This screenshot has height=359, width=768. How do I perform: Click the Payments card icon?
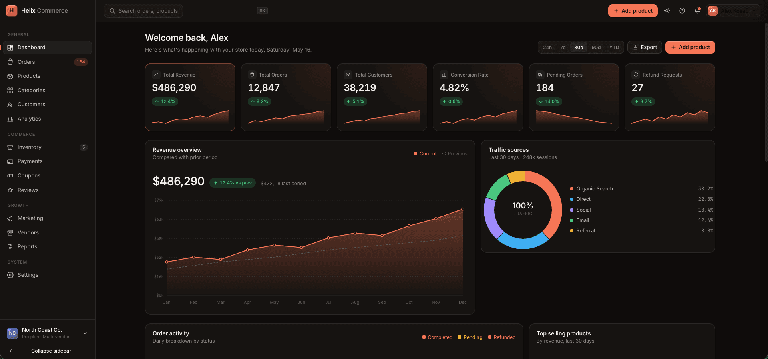point(10,161)
